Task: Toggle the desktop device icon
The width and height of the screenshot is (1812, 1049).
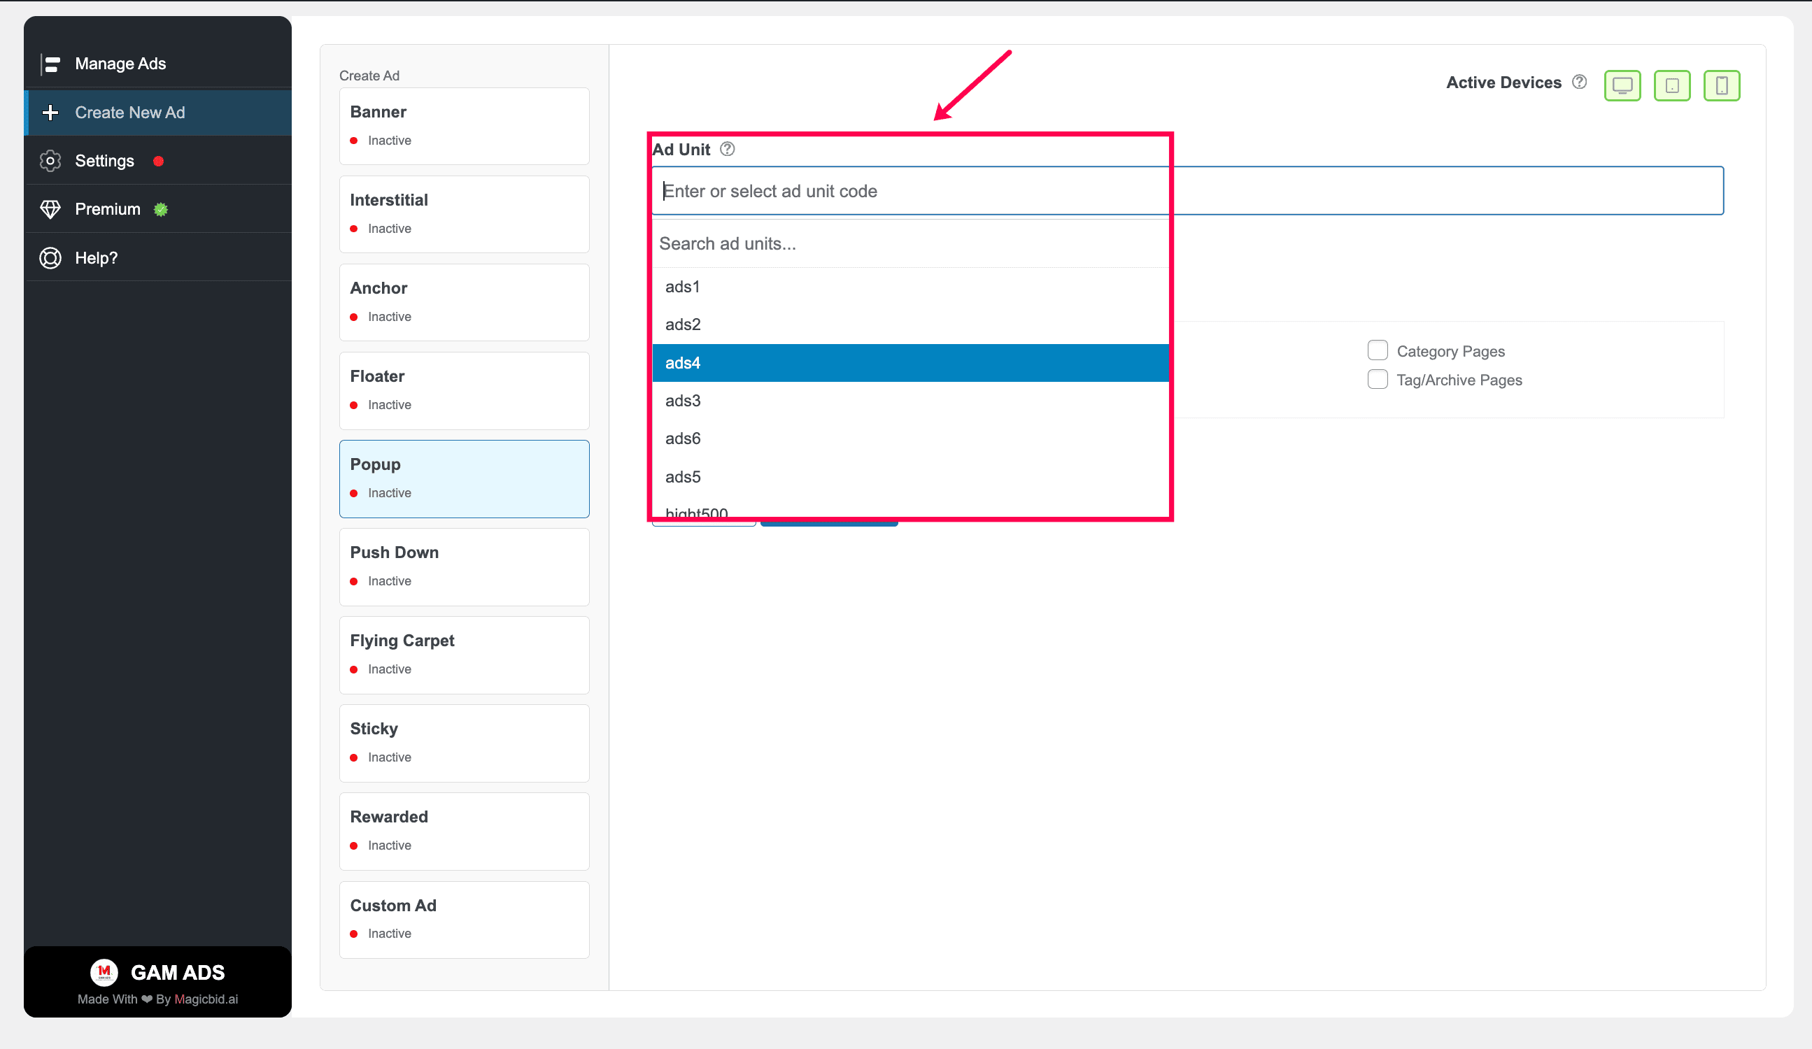Action: tap(1622, 85)
